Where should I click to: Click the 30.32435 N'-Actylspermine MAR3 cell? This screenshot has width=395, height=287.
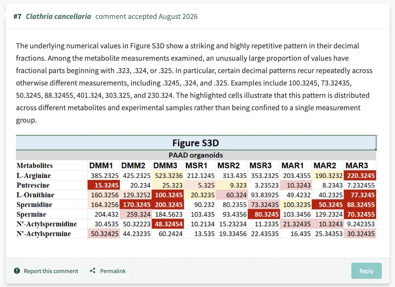tap(360, 234)
